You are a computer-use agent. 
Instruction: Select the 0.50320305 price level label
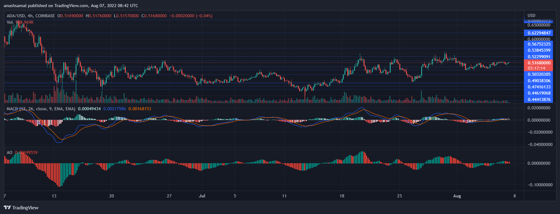coord(539,74)
